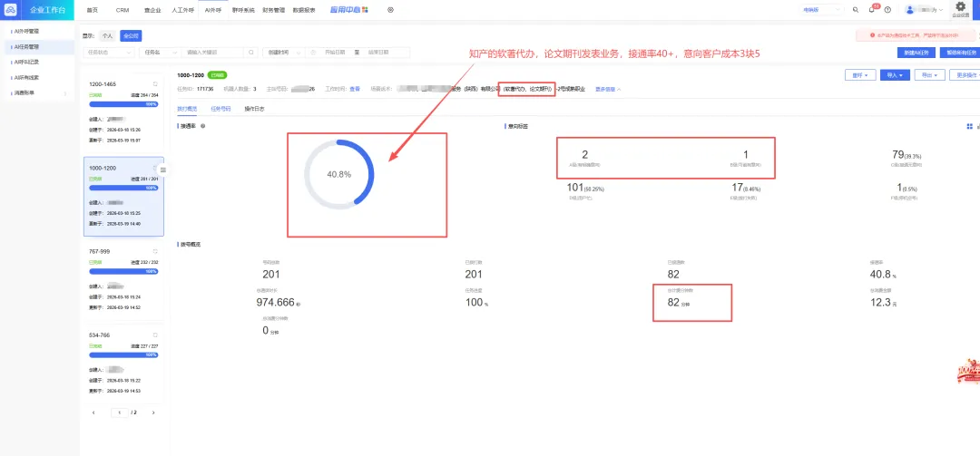Open 人工外呼 in top navigation

coord(181,10)
